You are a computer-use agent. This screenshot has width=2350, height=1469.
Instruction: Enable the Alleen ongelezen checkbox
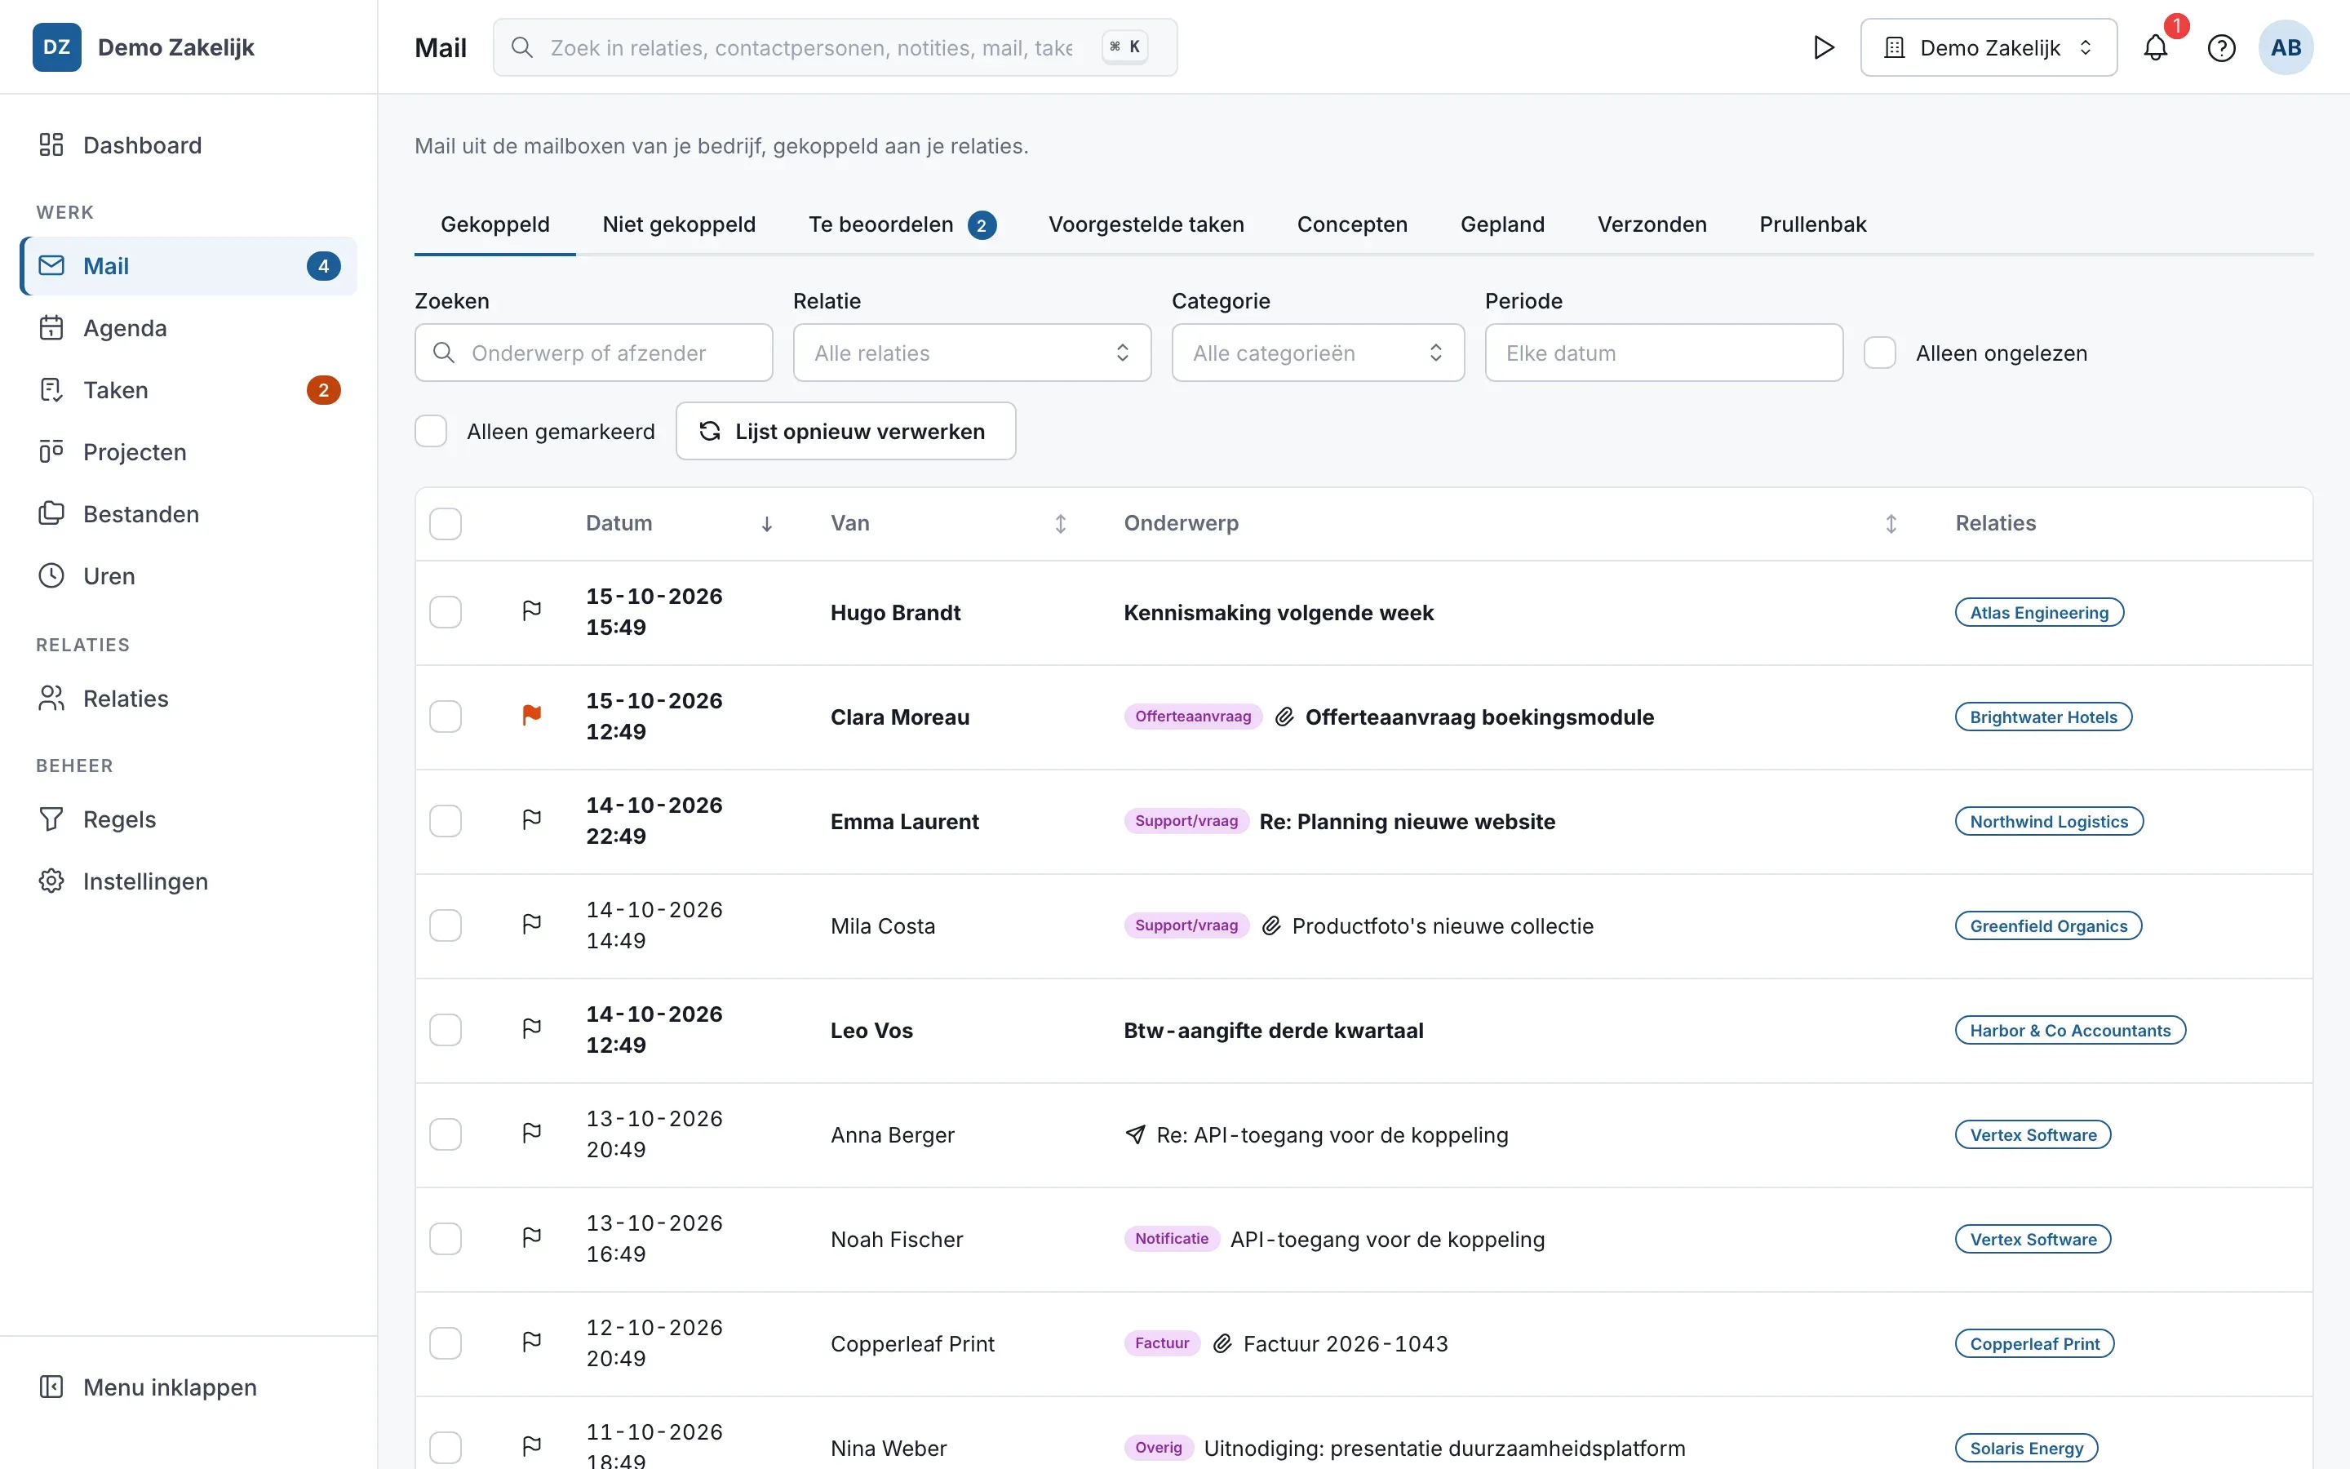1880,353
